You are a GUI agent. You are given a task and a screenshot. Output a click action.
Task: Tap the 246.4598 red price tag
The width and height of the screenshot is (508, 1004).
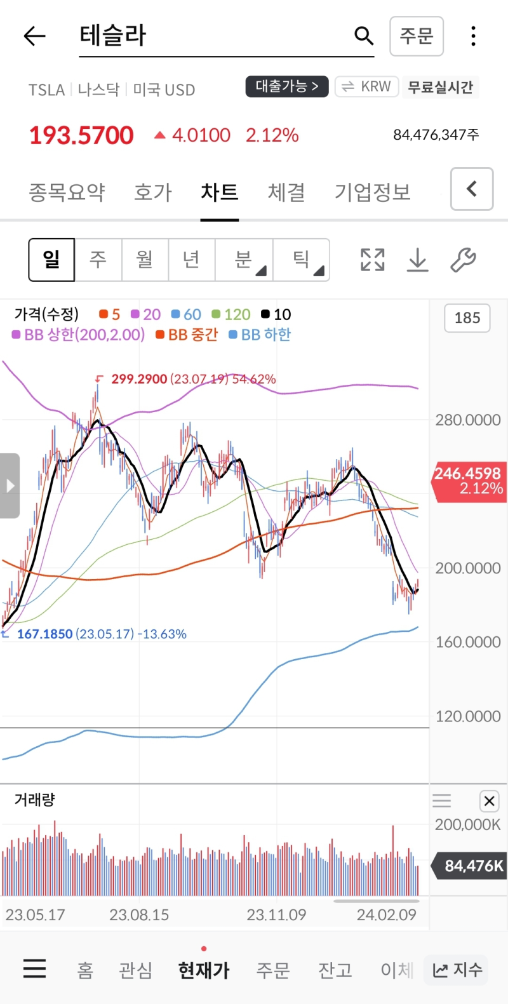(468, 481)
